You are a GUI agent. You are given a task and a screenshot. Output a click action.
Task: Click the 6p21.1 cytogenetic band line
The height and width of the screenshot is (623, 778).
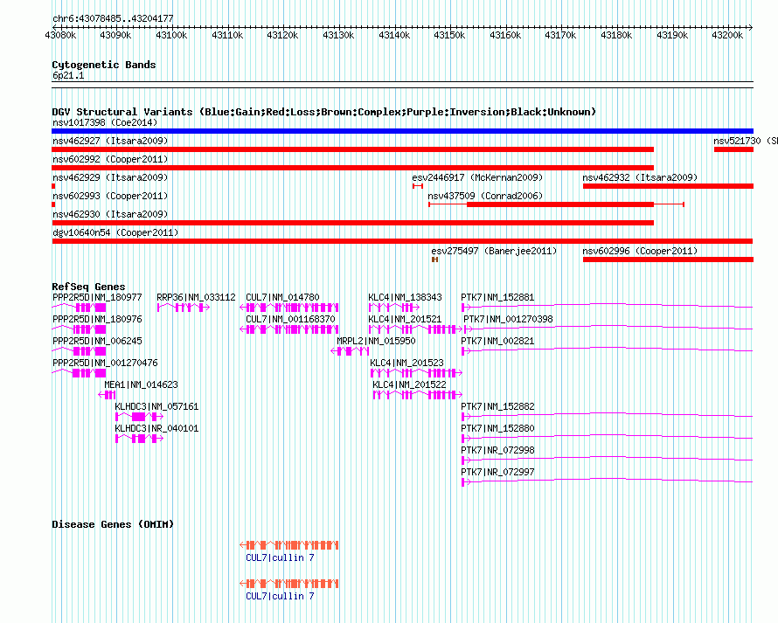402,85
